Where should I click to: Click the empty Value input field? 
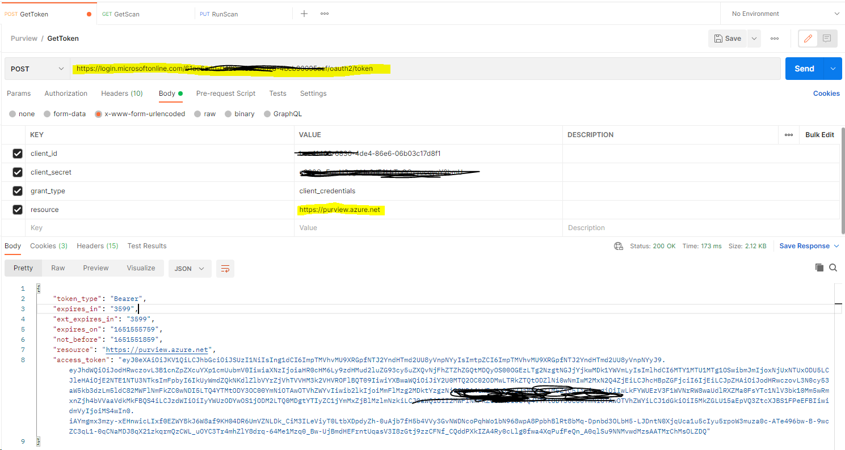pyautogui.click(x=428, y=228)
